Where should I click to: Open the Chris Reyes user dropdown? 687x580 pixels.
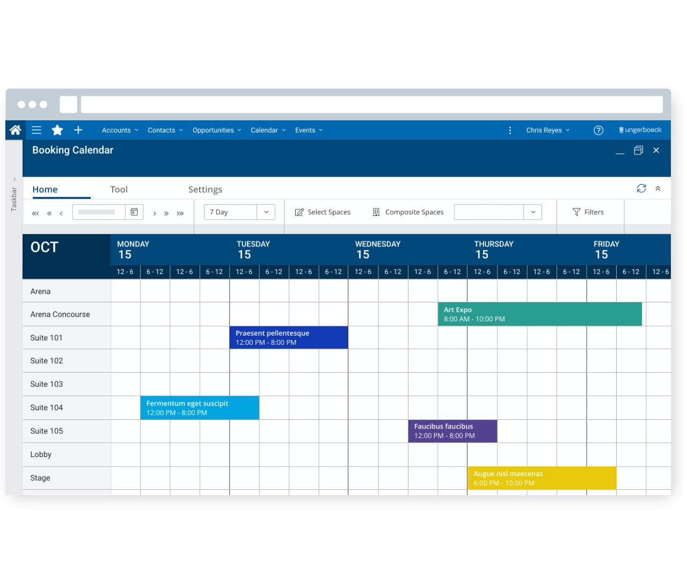click(x=548, y=130)
